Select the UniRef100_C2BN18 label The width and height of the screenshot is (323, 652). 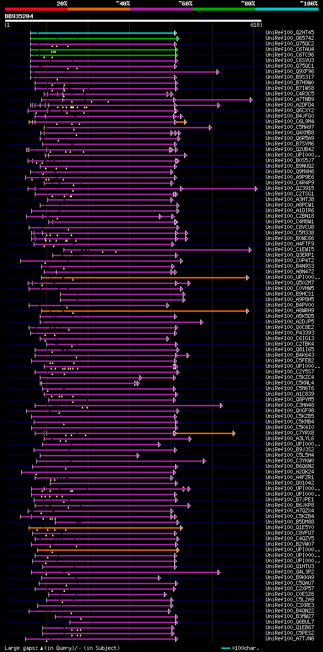[290, 216]
